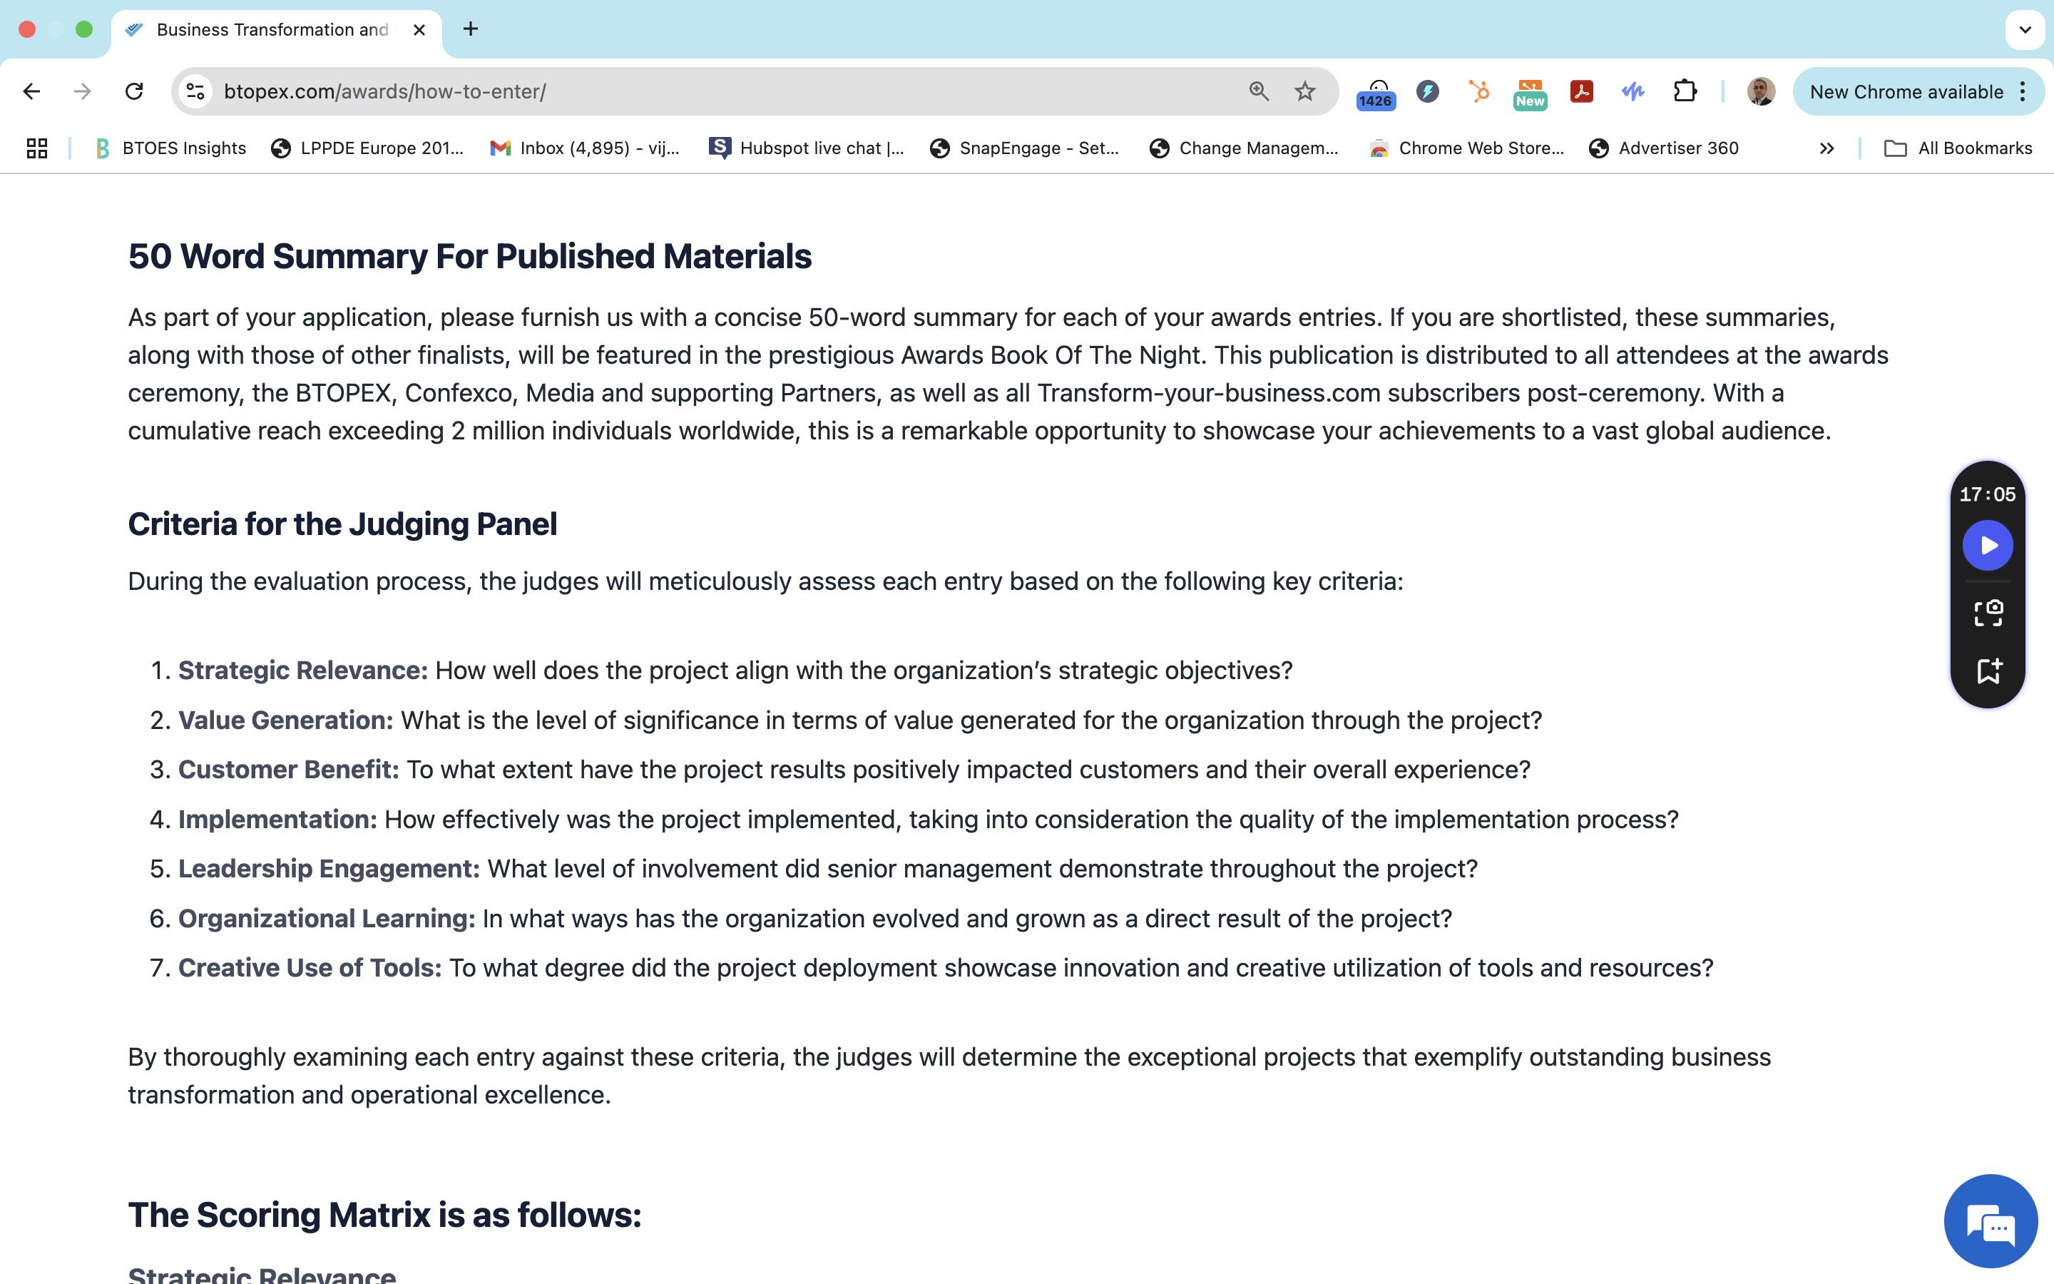Select the Business Transformation tab
The width and height of the screenshot is (2054, 1284).
[x=272, y=30]
